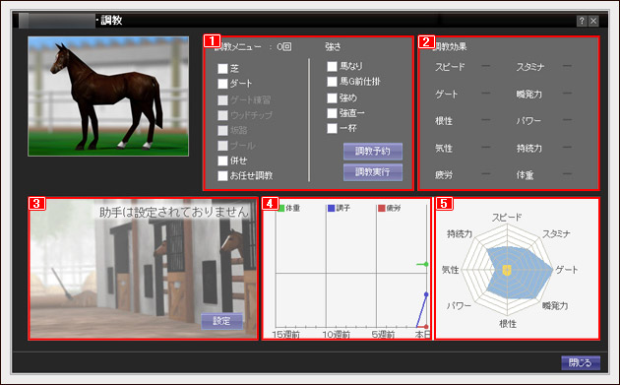Click the 15週前 axis label
This screenshot has height=385, width=620.
(x=285, y=335)
